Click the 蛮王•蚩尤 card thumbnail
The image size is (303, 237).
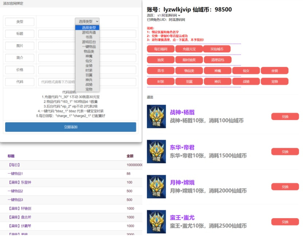point(156,221)
